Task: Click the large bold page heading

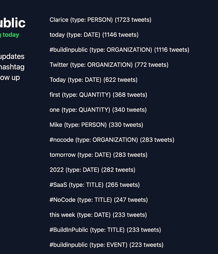Action: tap(13, 23)
